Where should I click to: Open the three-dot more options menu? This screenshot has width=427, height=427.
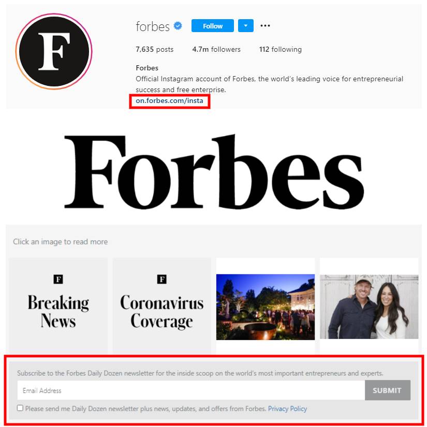click(x=265, y=25)
